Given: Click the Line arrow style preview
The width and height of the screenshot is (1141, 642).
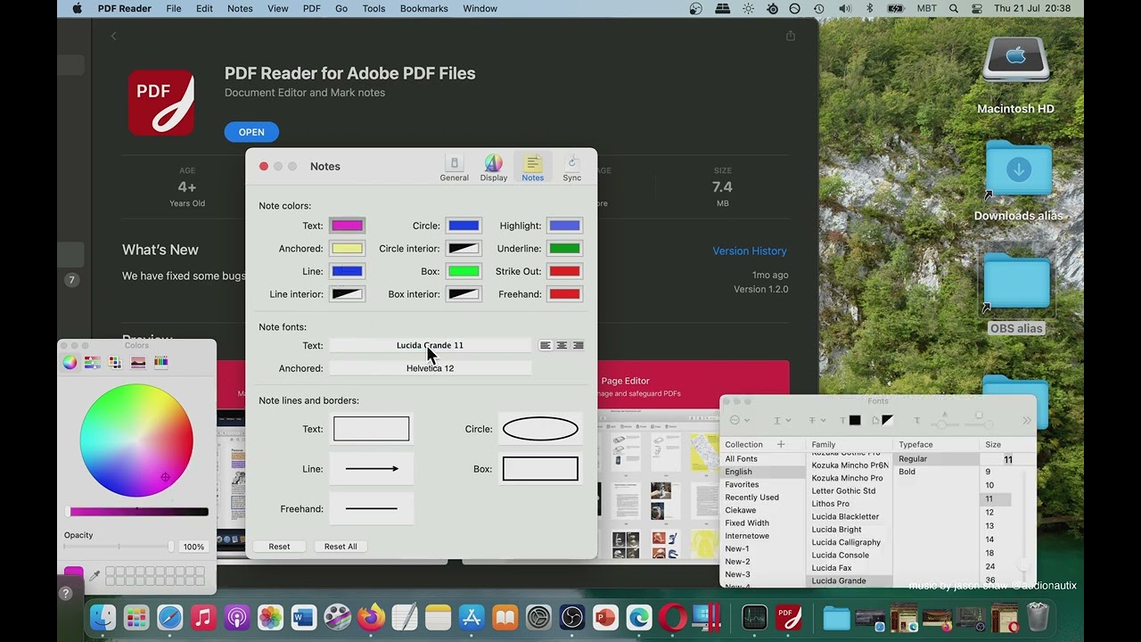Looking at the screenshot, I should pyautogui.click(x=372, y=469).
